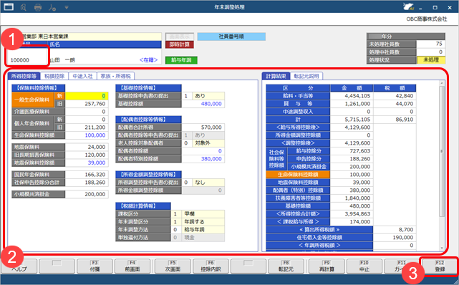The image size is (459, 285).
Task: Click the 配偶者特別控除額 value 380,000
Action: (203, 158)
